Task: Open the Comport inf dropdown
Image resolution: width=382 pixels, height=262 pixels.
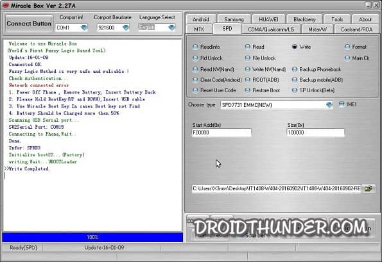Action: coord(84,28)
